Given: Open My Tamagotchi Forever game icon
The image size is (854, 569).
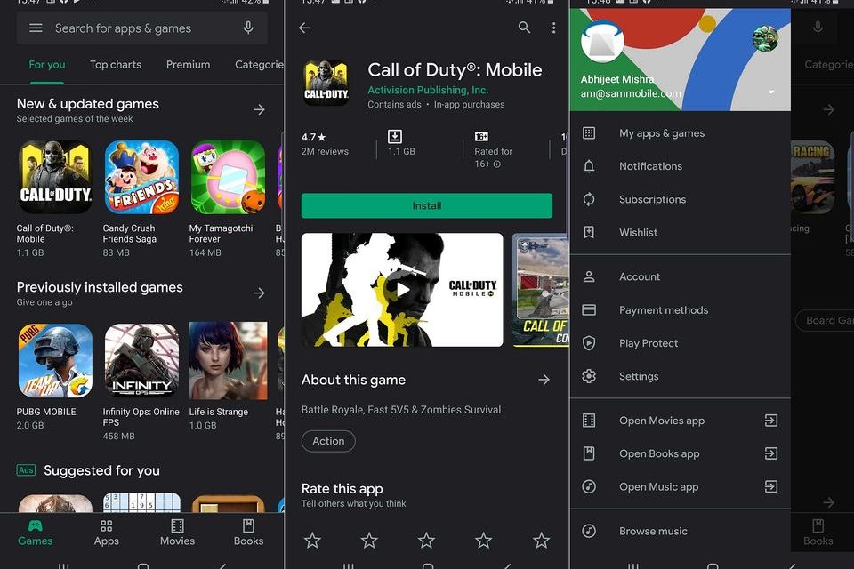Looking at the screenshot, I should tap(229, 177).
